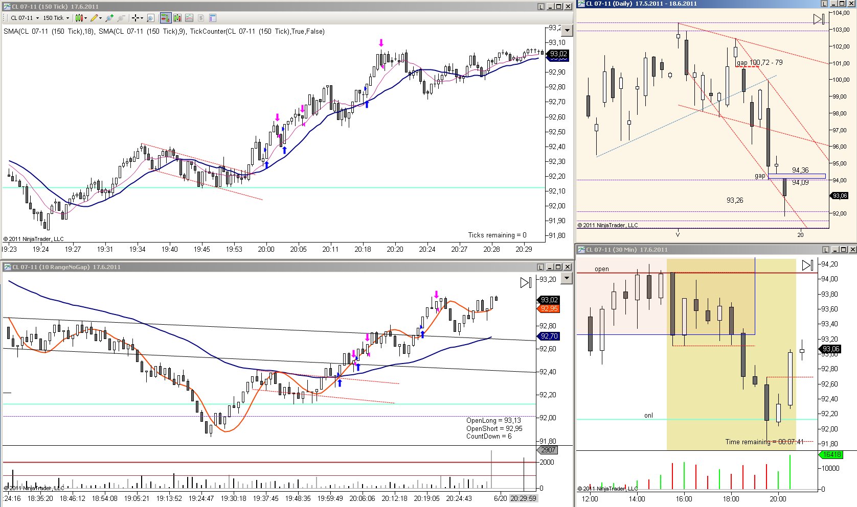Image resolution: width=857 pixels, height=507 pixels.
Task: Select the pencil drawing tools icon
Action: 94,18
